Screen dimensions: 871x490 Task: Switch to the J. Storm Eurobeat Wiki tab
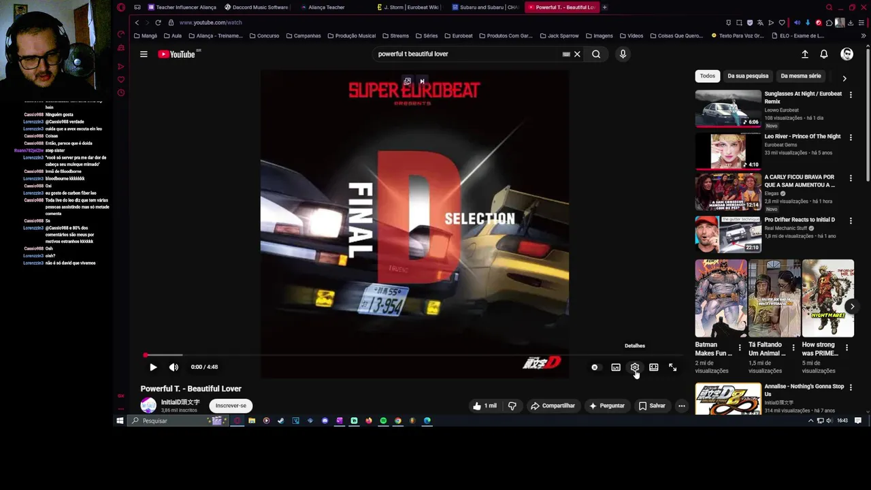(409, 7)
